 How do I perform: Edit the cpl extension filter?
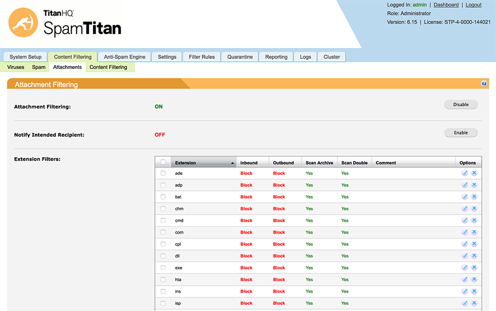pos(465,244)
